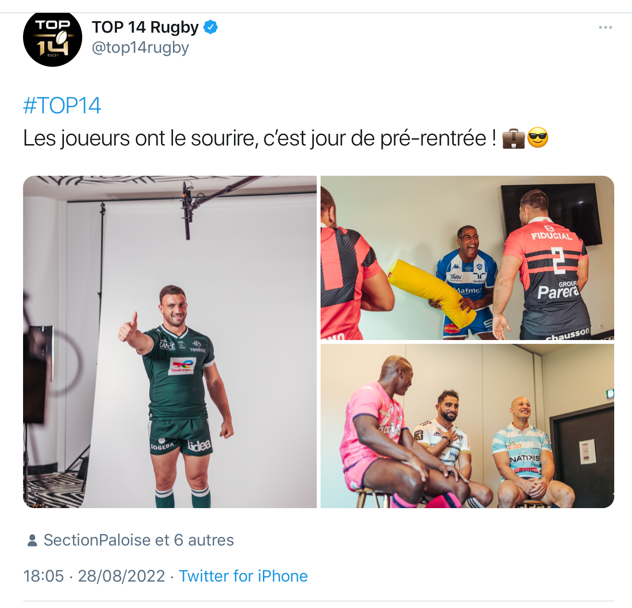
Task: Click the TOP 14 Rugby display name
Action: (x=145, y=27)
